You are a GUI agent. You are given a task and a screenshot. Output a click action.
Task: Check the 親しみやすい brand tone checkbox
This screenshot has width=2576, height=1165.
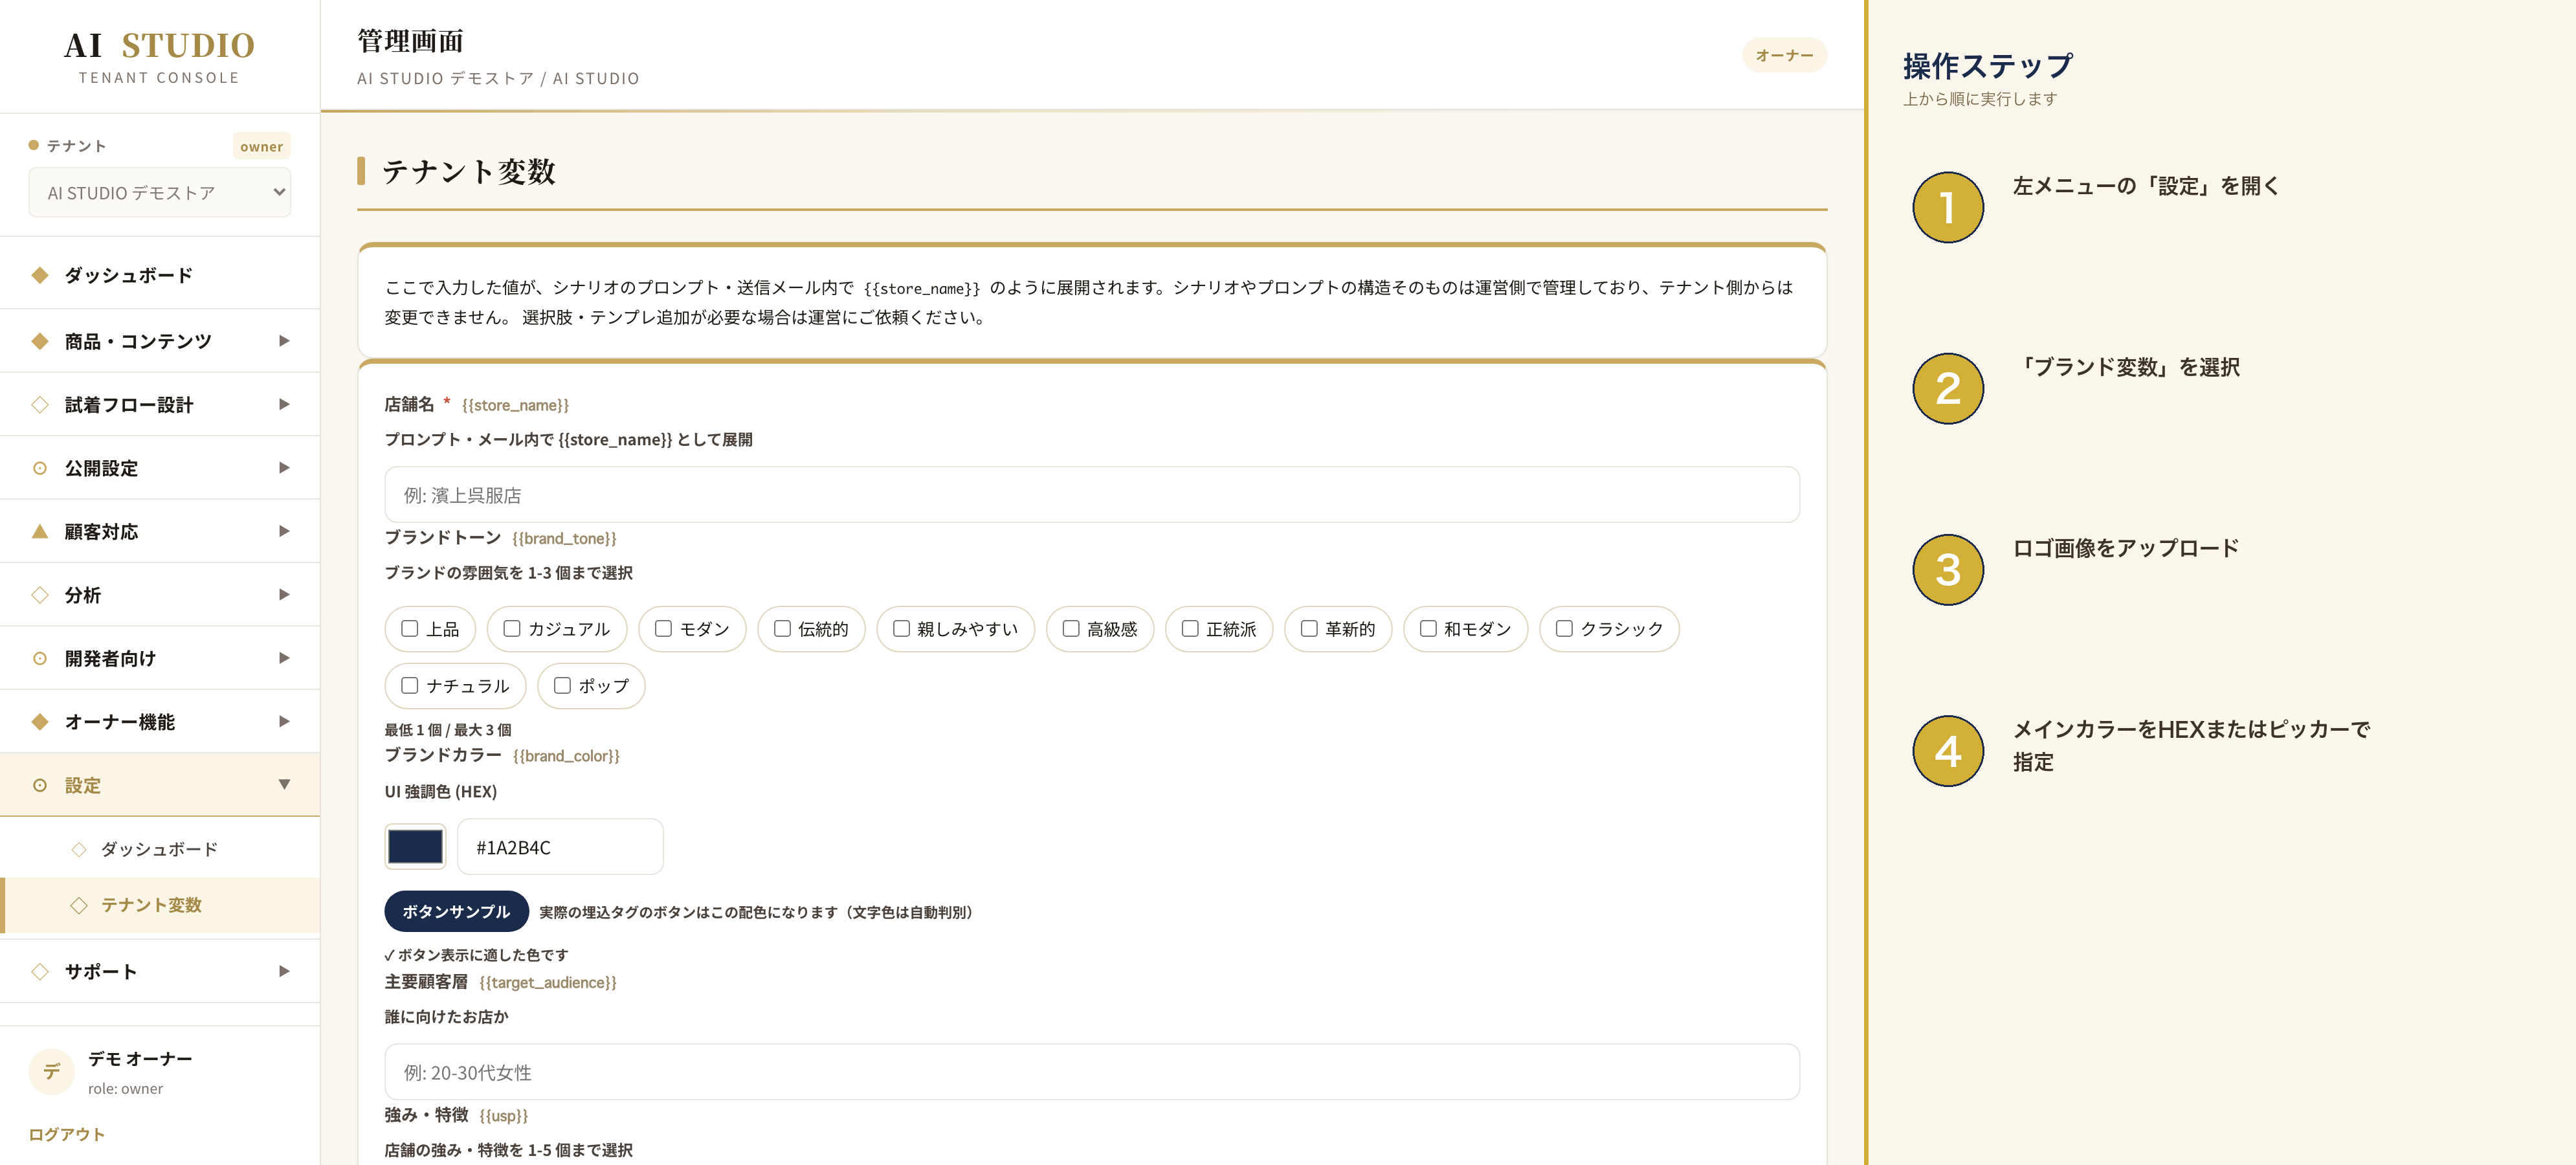tap(901, 628)
